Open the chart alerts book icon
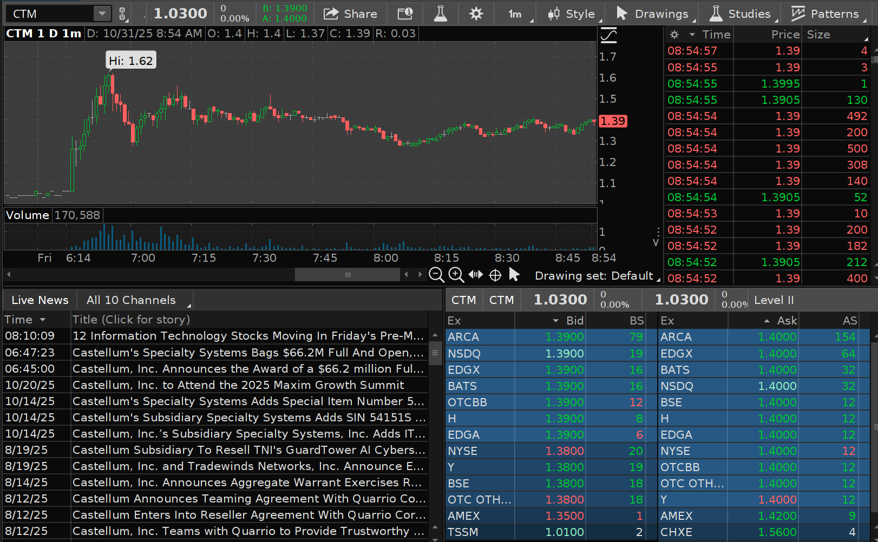 tap(405, 14)
